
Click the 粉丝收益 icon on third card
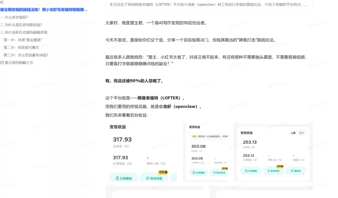(x=268, y=170)
